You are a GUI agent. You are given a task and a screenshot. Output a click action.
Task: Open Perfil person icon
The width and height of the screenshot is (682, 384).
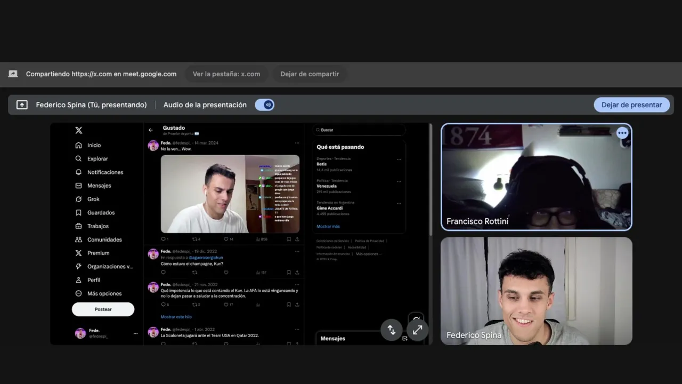[78, 280]
